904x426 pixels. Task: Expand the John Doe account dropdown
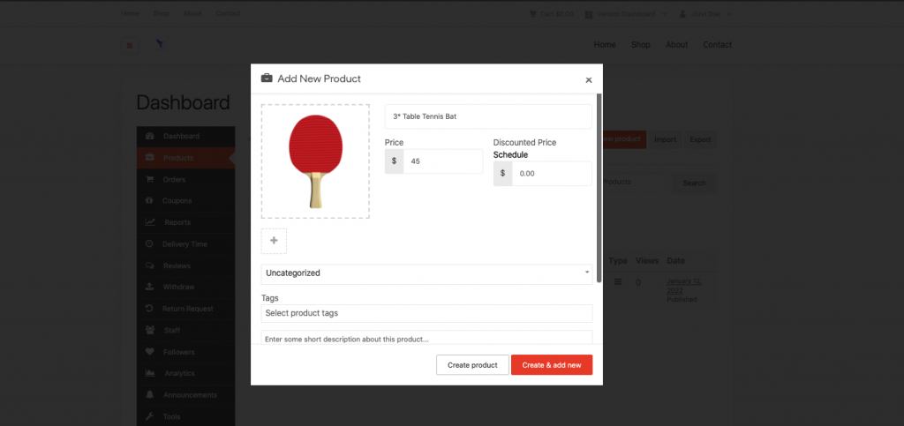coord(705,14)
